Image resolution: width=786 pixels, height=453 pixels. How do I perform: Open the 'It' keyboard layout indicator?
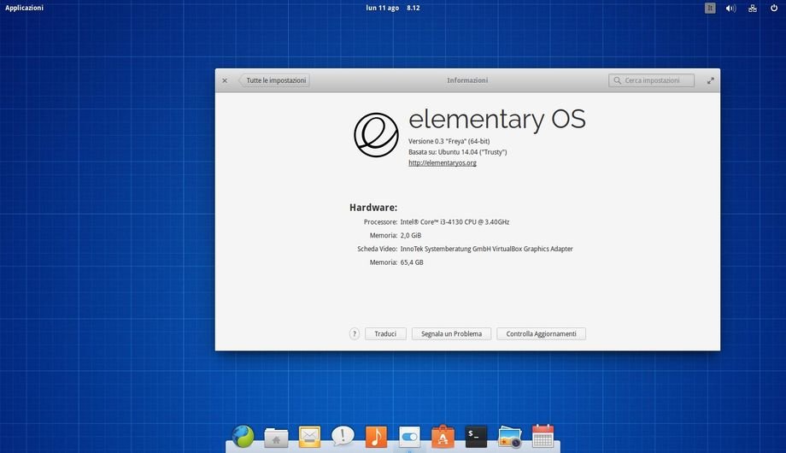(x=710, y=8)
